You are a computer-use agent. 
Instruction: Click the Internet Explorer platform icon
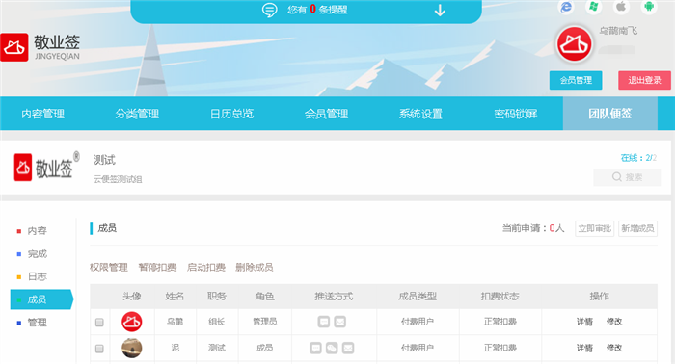[x=566, y=7]
